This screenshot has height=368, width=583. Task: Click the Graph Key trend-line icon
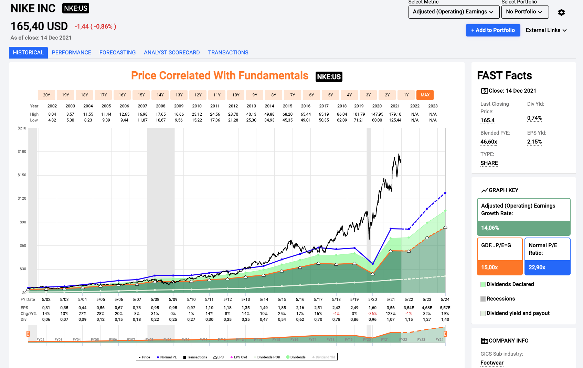pos(484,190)
